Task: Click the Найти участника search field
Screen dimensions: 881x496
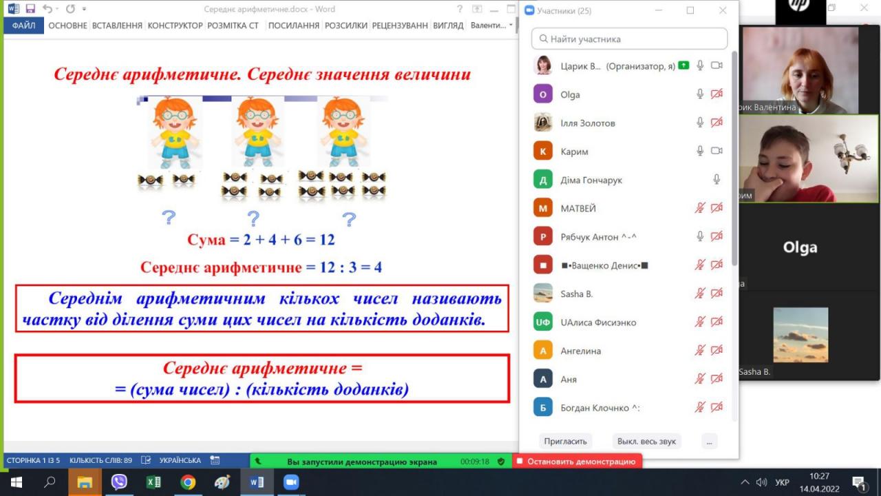Action: tap(629, 39)
